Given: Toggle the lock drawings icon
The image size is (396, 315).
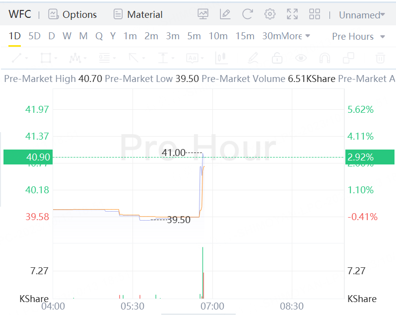Looking at the screenshot, I should tap(277, 58).
